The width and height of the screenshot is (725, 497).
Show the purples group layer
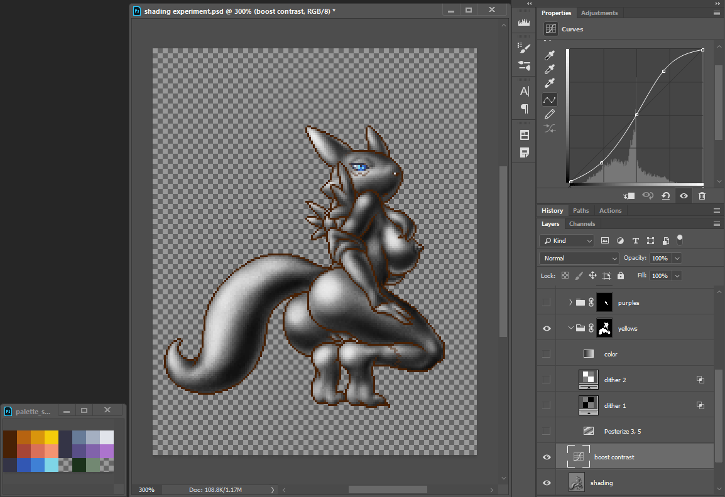point(547,302)
